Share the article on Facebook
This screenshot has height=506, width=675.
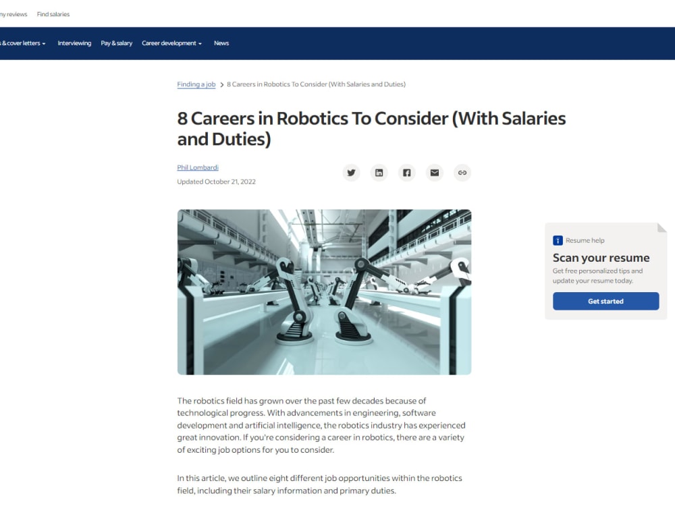406,173
